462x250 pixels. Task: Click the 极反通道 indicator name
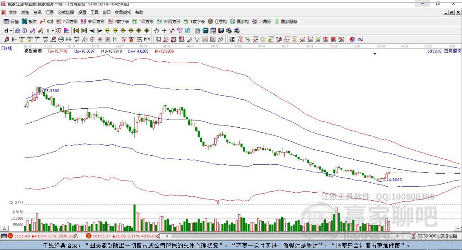33,51
